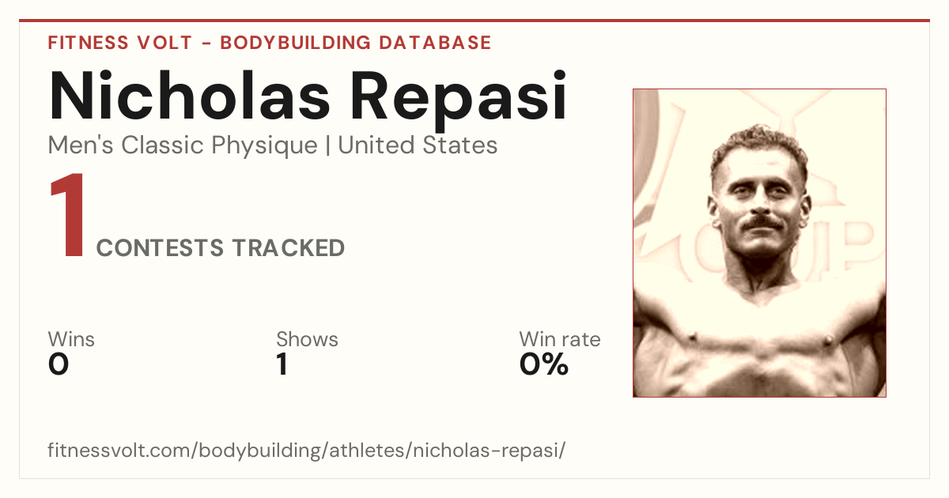949x498 pixels.
Task: Click the word Repasi in the title
Action: [459, 96]
